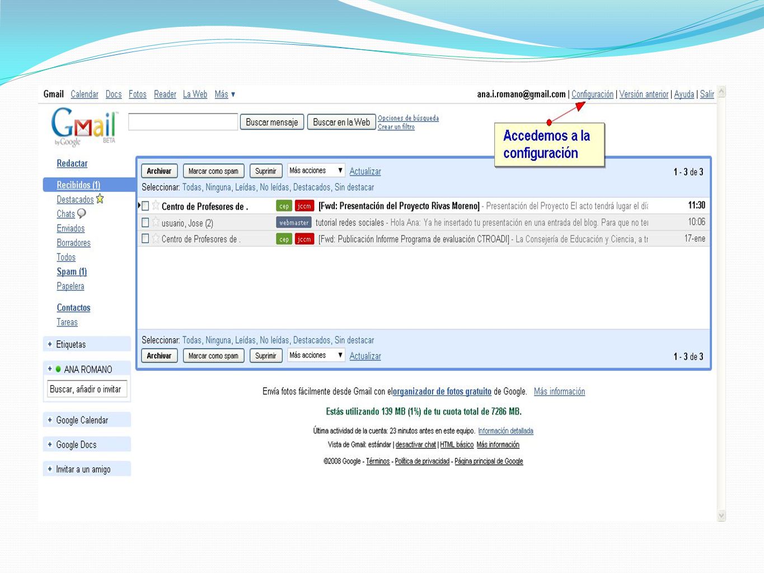Open the Más menu in top navigation
The width and height of the screenshot is (764, 573).
225,94
